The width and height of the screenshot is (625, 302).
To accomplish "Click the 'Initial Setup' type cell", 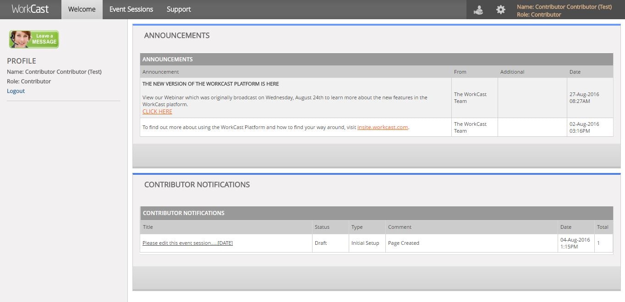I will 367,243.
